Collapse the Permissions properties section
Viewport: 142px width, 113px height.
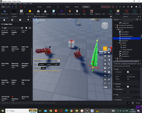point(114,89)
